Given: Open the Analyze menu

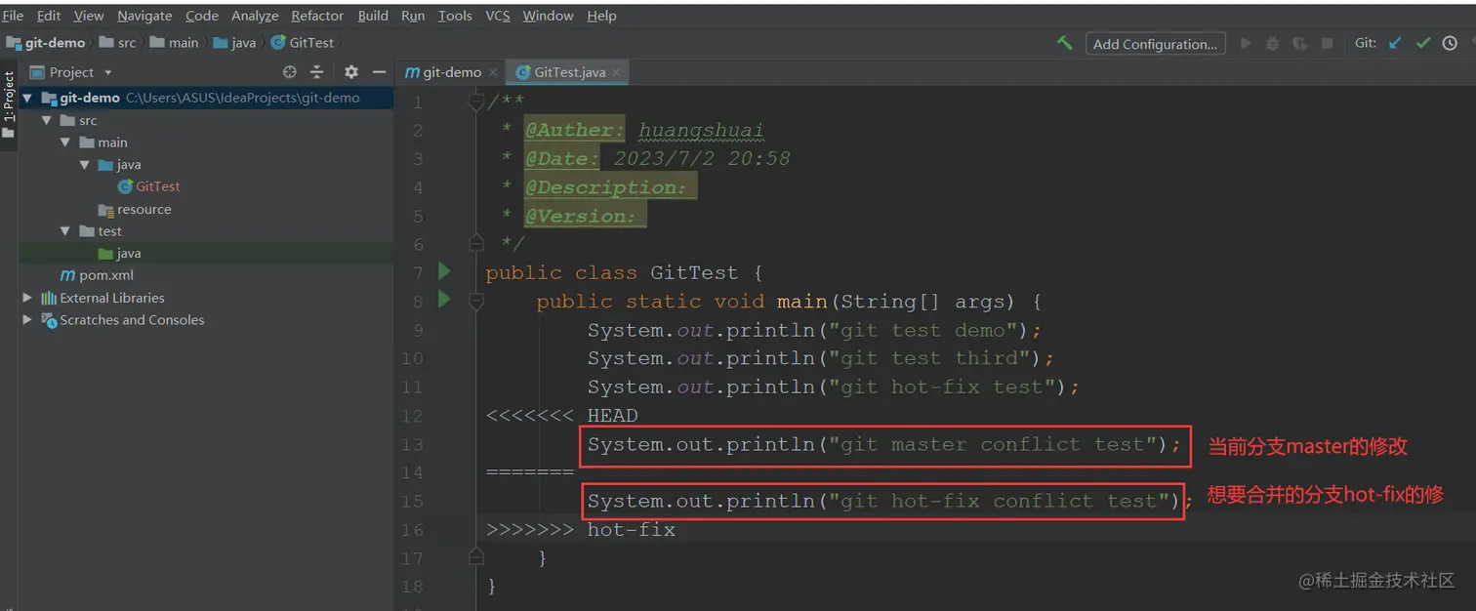Looking at the screenshot, I should (x=255, y=16).
